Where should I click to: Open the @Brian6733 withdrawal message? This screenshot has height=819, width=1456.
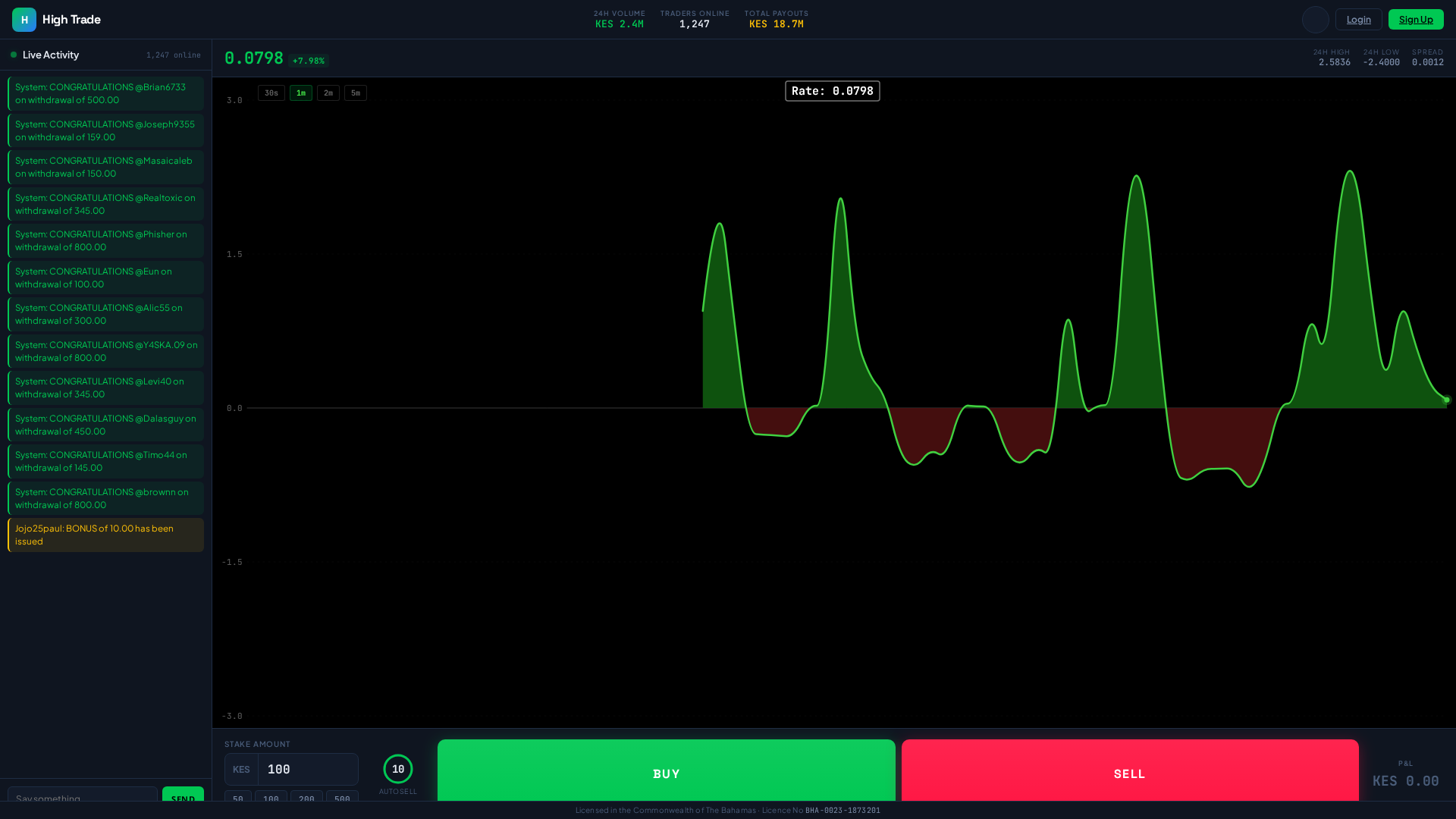click(x=106, y=93)
